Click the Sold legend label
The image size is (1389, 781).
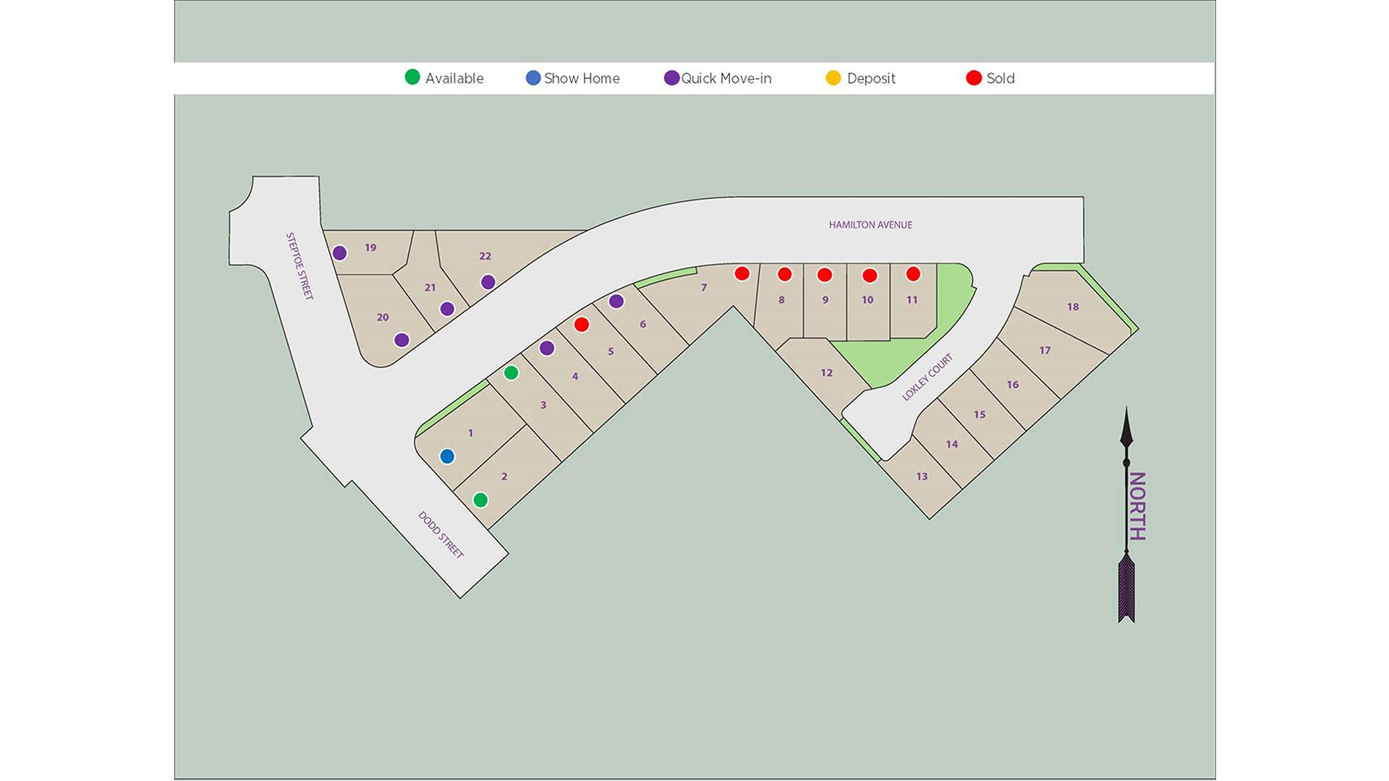click(x=1001, y=78)
